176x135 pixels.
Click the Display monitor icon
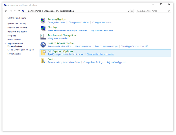pyautogui.click(x=43, y=29)
